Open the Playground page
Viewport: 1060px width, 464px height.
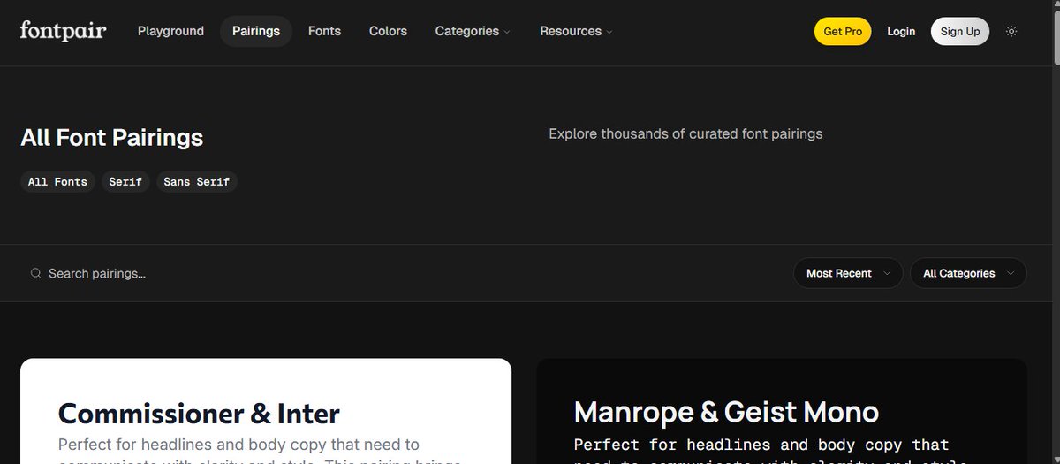(x=170, y=31)
